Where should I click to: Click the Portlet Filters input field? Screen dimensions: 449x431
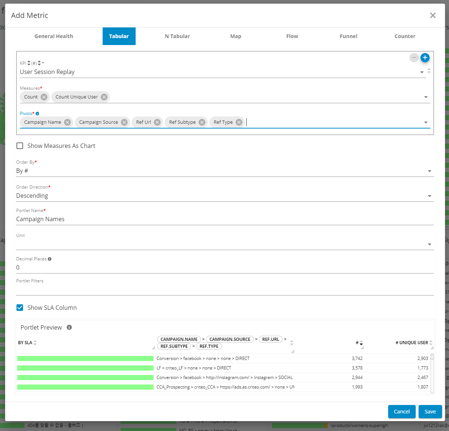(225, 290)
